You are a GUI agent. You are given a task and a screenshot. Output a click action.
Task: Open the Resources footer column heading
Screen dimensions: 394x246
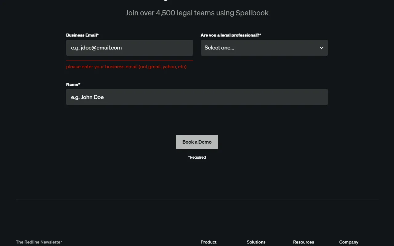(304, 242)
